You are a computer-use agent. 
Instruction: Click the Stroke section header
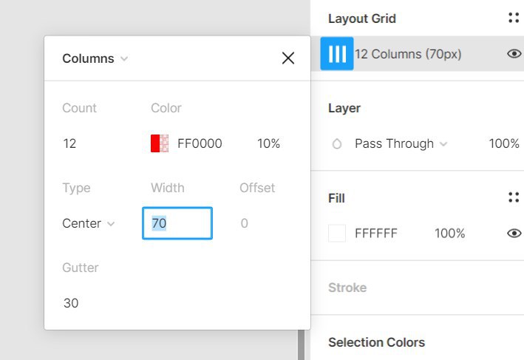coord(347,288)
